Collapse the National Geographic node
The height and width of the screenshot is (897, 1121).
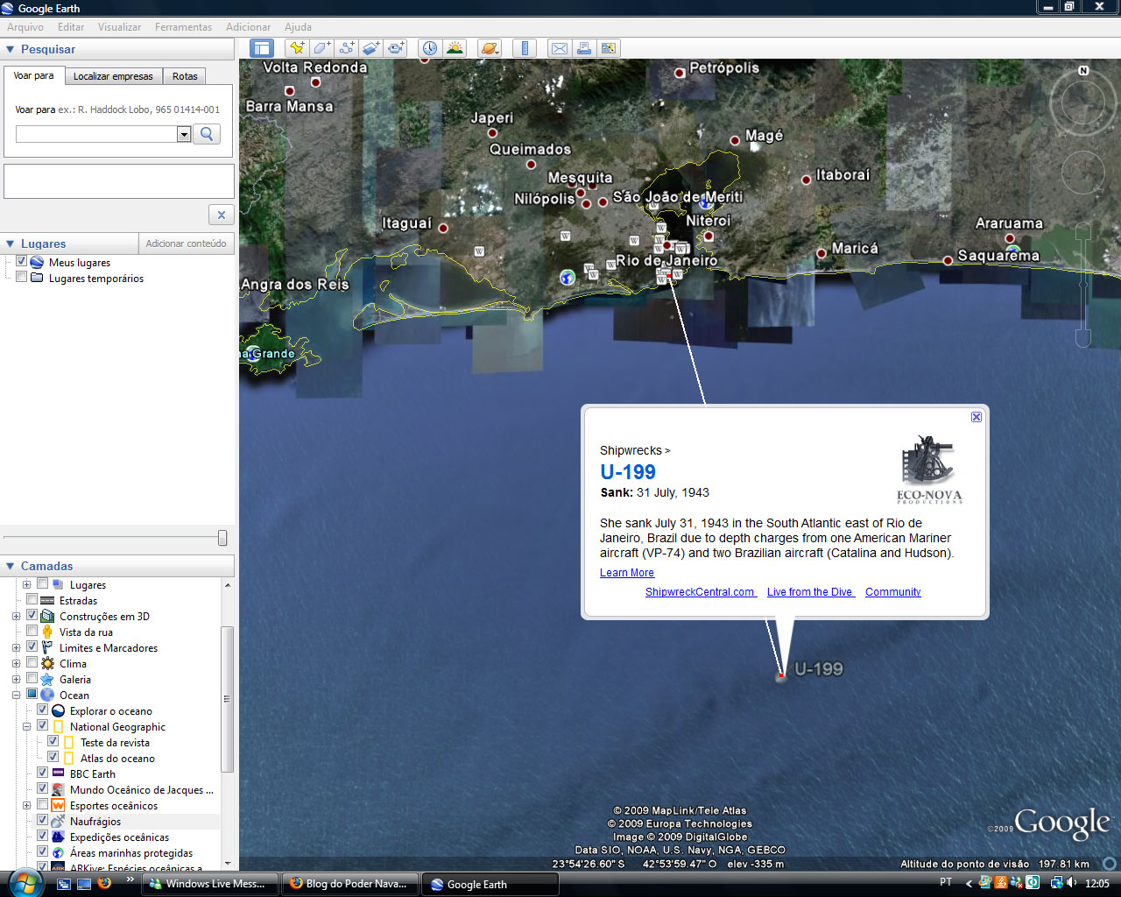pos(26,727)
